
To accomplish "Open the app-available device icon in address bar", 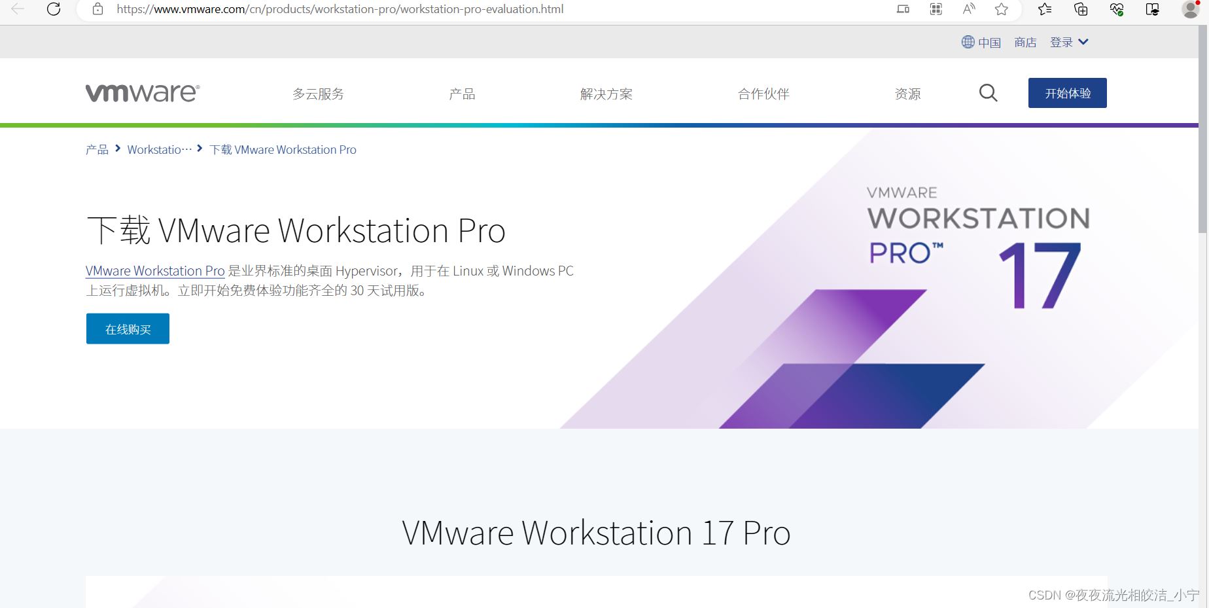I will point(903,9).
